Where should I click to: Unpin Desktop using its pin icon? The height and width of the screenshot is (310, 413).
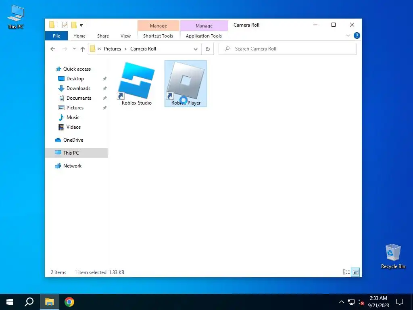point(104,79)
